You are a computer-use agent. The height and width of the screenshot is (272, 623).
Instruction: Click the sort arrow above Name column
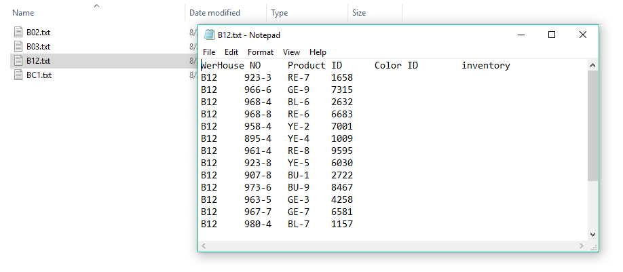coord(96,5)
